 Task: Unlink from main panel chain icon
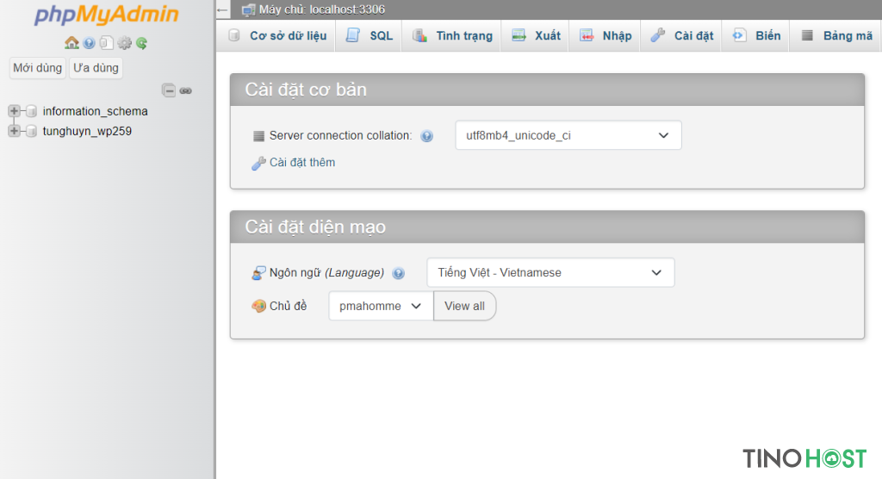[186, 90]
